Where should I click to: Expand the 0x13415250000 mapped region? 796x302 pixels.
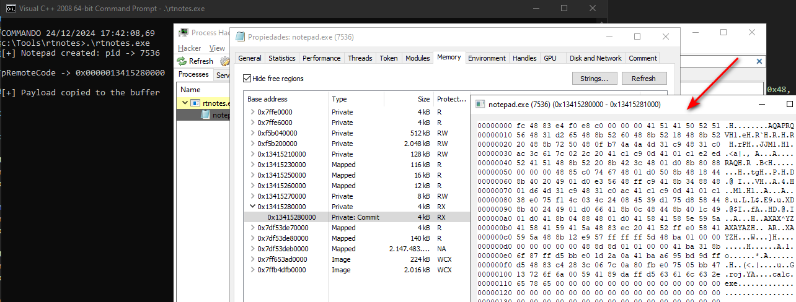click(252, 175)
